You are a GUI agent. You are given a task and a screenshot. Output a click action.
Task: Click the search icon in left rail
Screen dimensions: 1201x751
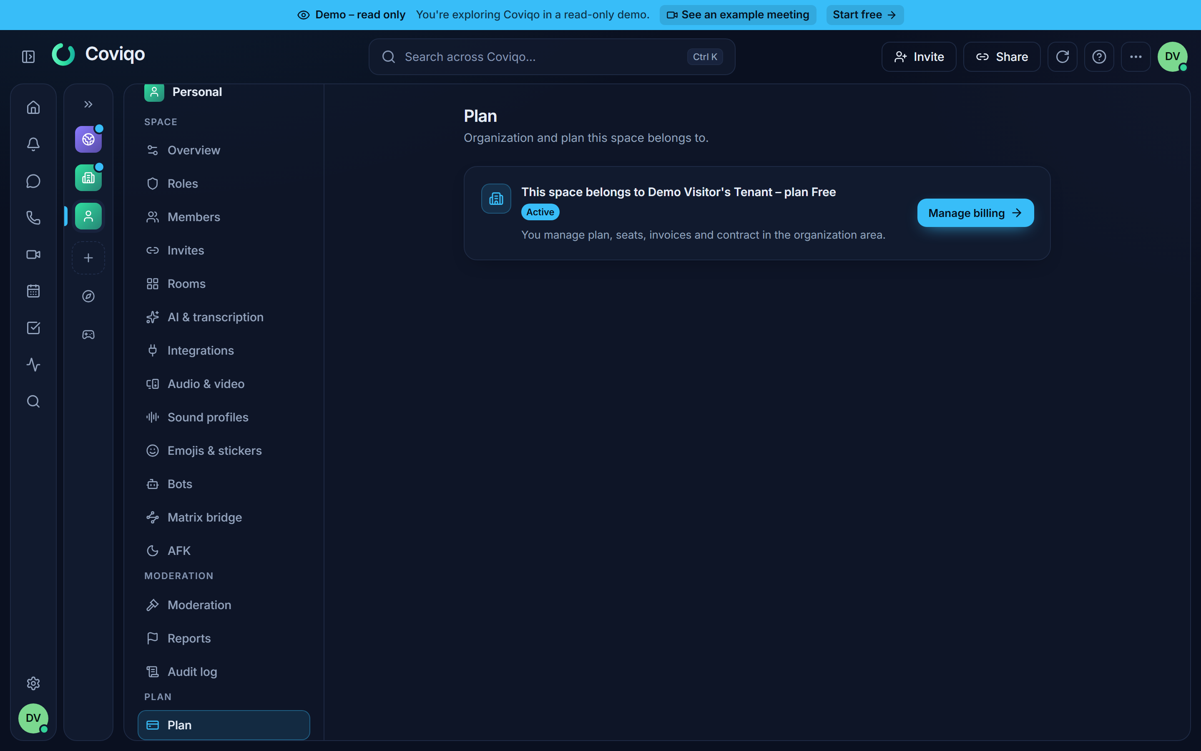coord(33,401)
